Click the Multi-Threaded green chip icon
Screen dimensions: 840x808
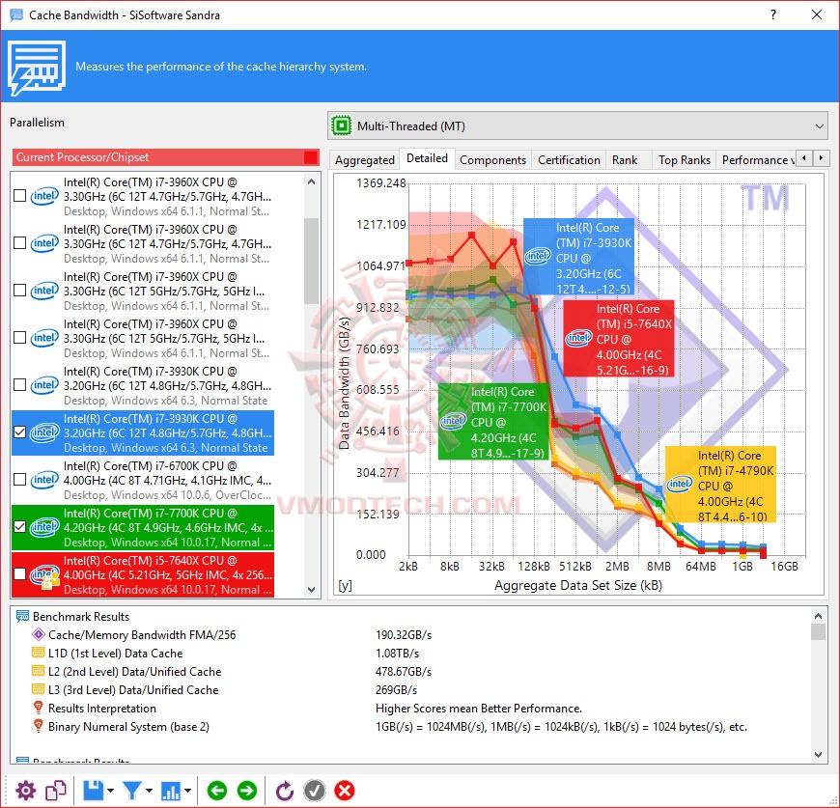click(x=341, y=125)
